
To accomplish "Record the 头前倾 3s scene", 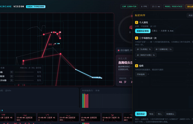I will pyautogui.click(x=144, y=49).
